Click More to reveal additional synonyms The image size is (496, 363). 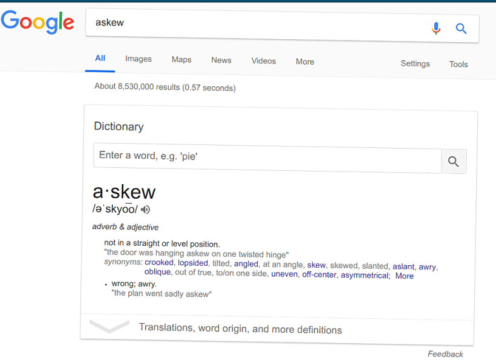tap(404, 276)
